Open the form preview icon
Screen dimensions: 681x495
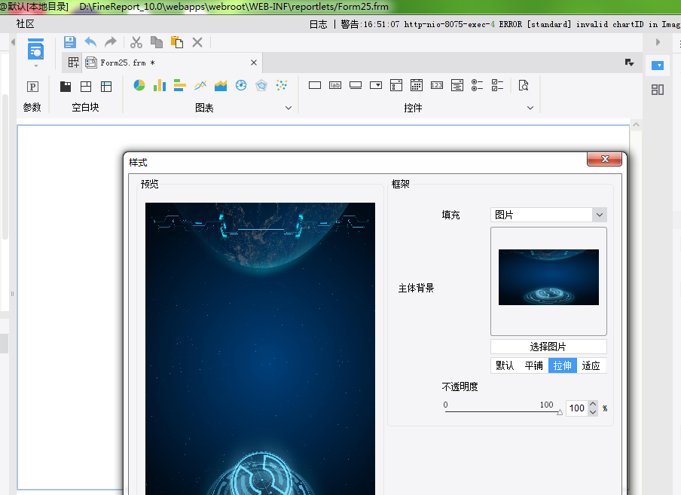coord(35,49)
